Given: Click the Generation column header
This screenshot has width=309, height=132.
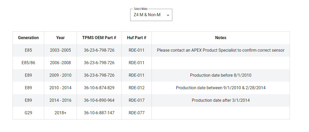Looking at the screenshot, I should [28, 38].
